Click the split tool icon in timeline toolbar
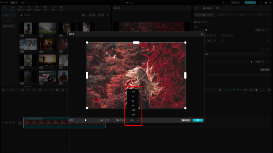The width and height of the screenshot is (273, 153). click(23, 90)
